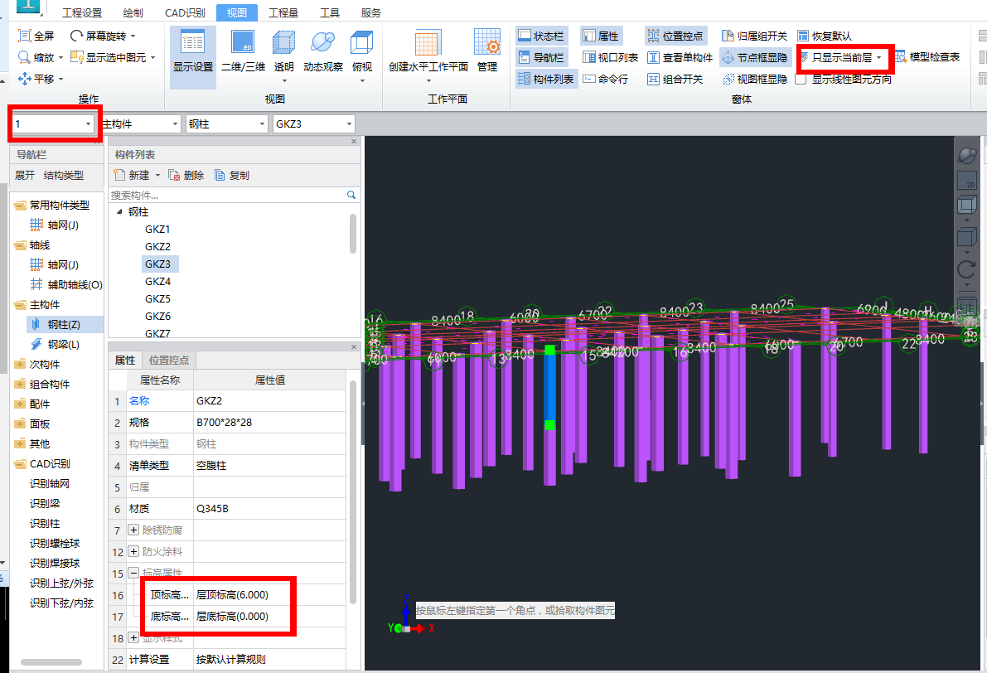The width and height of the screenshot is (987, 673).
Task: Click 删除 in component list
Action: click(x=187, y=175)
